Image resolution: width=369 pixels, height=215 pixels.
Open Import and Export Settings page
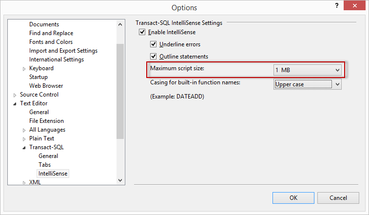click(63, 51)
